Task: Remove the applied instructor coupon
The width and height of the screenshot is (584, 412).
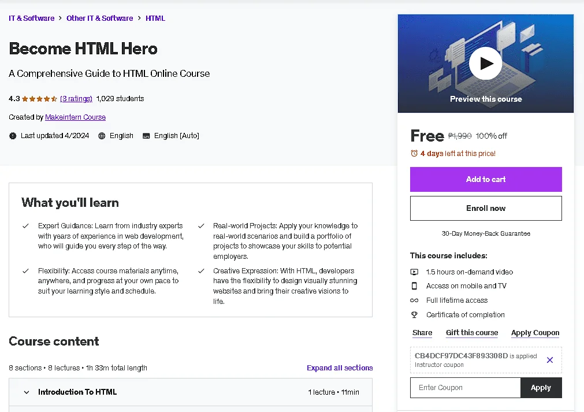Action: pyautogui.click(x=550, y=360)
